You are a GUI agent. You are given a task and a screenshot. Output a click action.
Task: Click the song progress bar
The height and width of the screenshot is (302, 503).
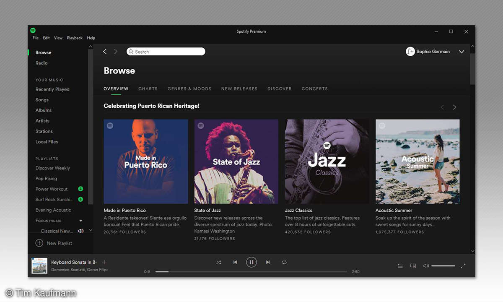click(x=251, y=272)
